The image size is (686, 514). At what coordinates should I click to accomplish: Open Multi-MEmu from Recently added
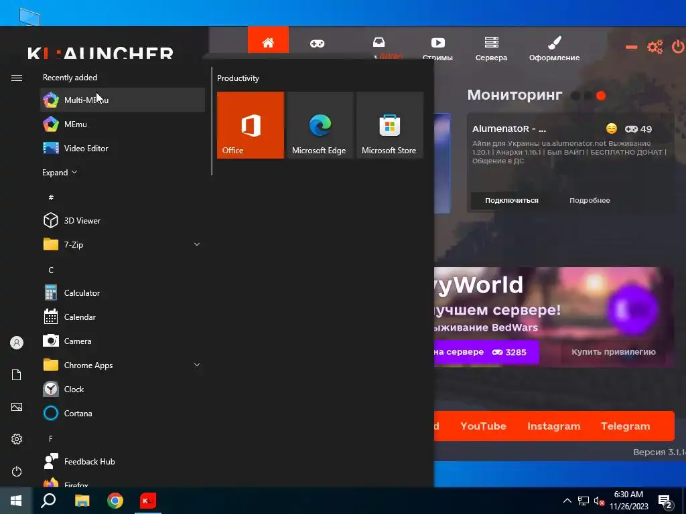click(123, 100)
